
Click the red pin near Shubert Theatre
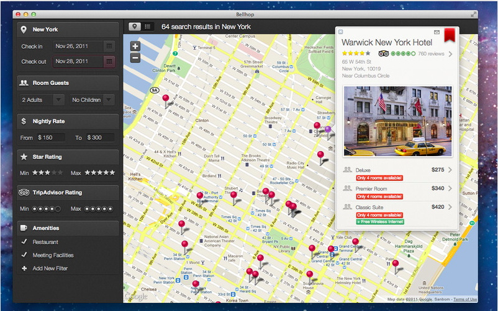233,195
